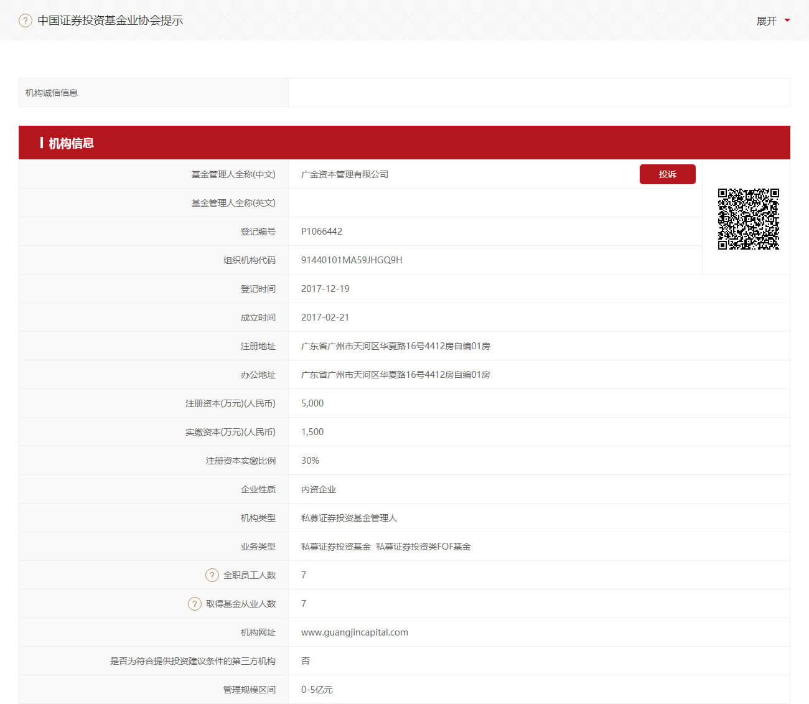Click the 登记编号 label

[258, 232]
